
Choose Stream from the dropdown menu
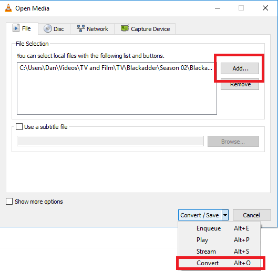click(x=219, y=252)
